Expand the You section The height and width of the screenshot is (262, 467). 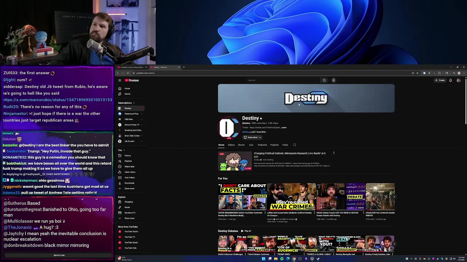(x=121, y=150)
